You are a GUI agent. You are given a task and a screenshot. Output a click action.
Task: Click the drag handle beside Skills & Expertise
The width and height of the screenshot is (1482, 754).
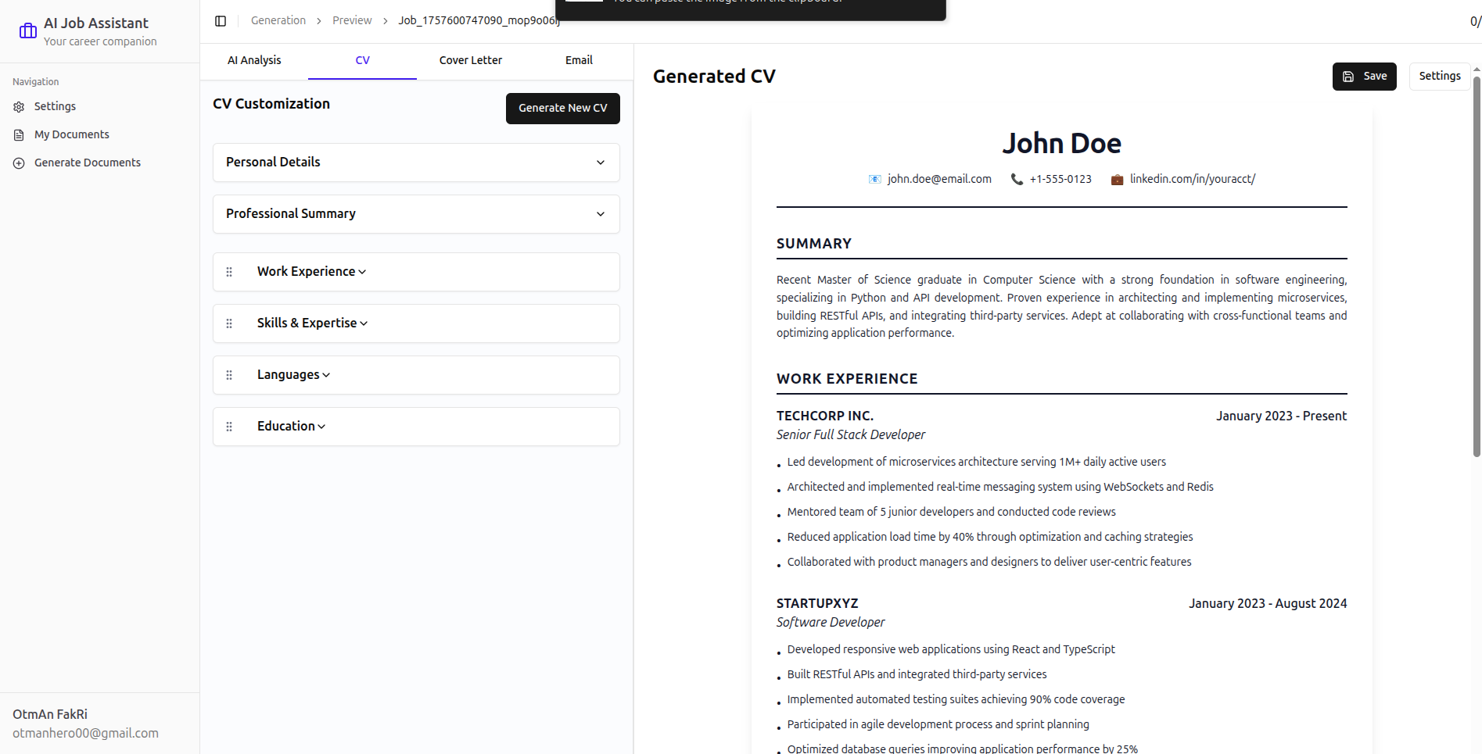[229, 323]
